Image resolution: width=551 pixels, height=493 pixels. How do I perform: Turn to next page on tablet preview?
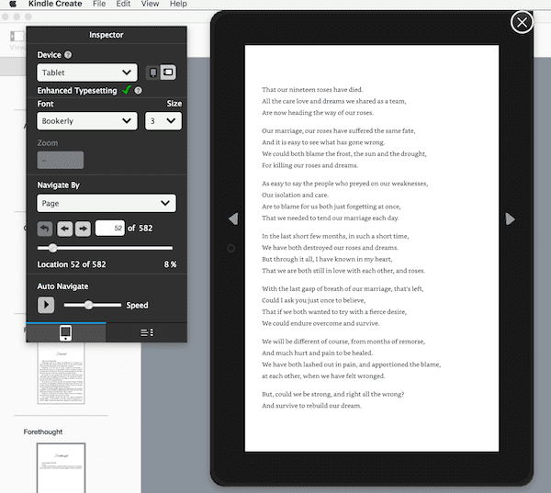coord(511,218)
